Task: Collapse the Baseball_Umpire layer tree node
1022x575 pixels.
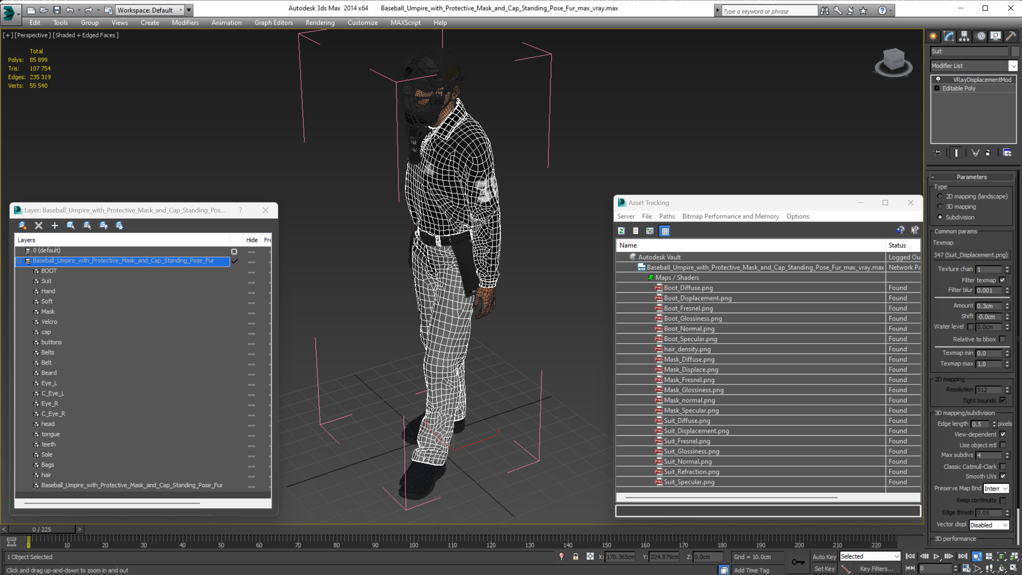Action: pos(19,261)
